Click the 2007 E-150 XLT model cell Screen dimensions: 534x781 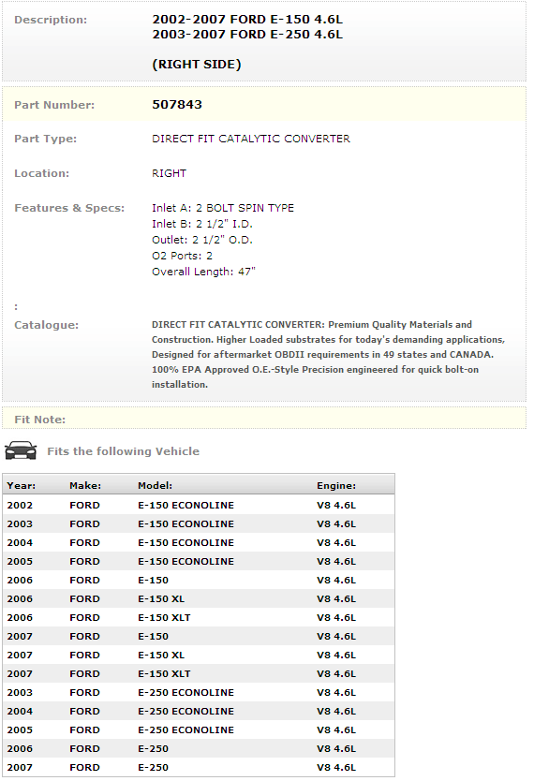click(164, 674)
